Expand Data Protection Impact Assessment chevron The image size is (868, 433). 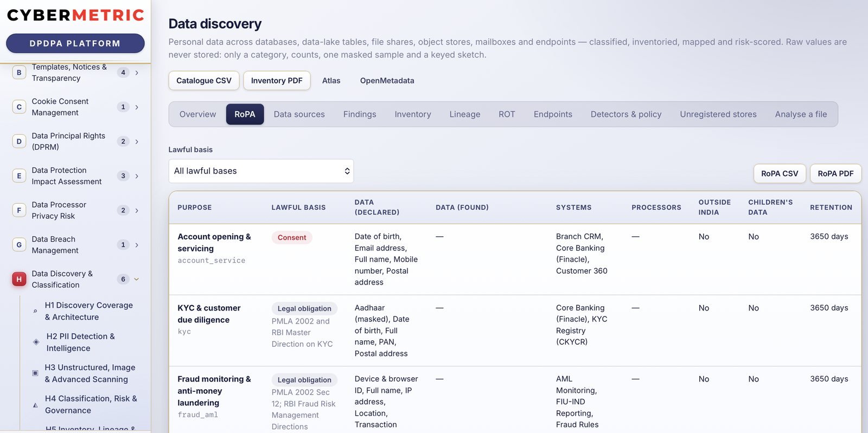pos(137,176)
